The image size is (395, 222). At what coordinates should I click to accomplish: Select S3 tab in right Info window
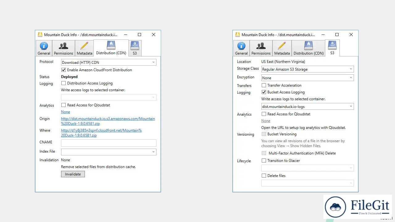[332, 48]
